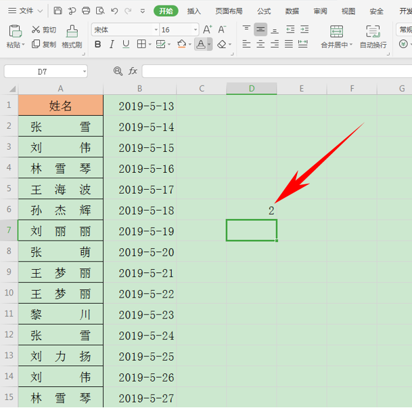Select the name cell 黎 川
412x408 pixels.
point(60,314)
